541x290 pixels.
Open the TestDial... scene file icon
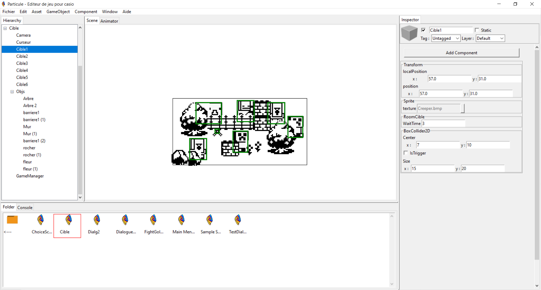tap(238, 220)
